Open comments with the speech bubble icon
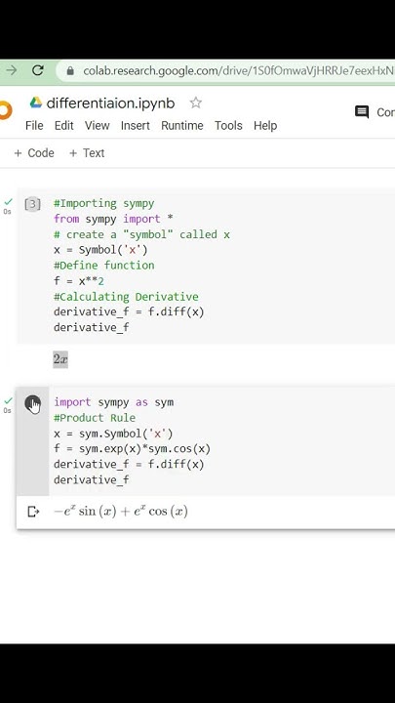The height and width of the screenshot is (703, 395). (362, 111)
